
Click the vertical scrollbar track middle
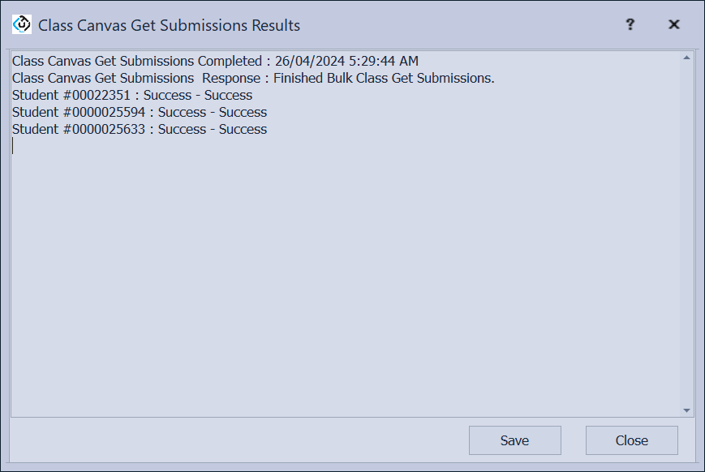687,235
